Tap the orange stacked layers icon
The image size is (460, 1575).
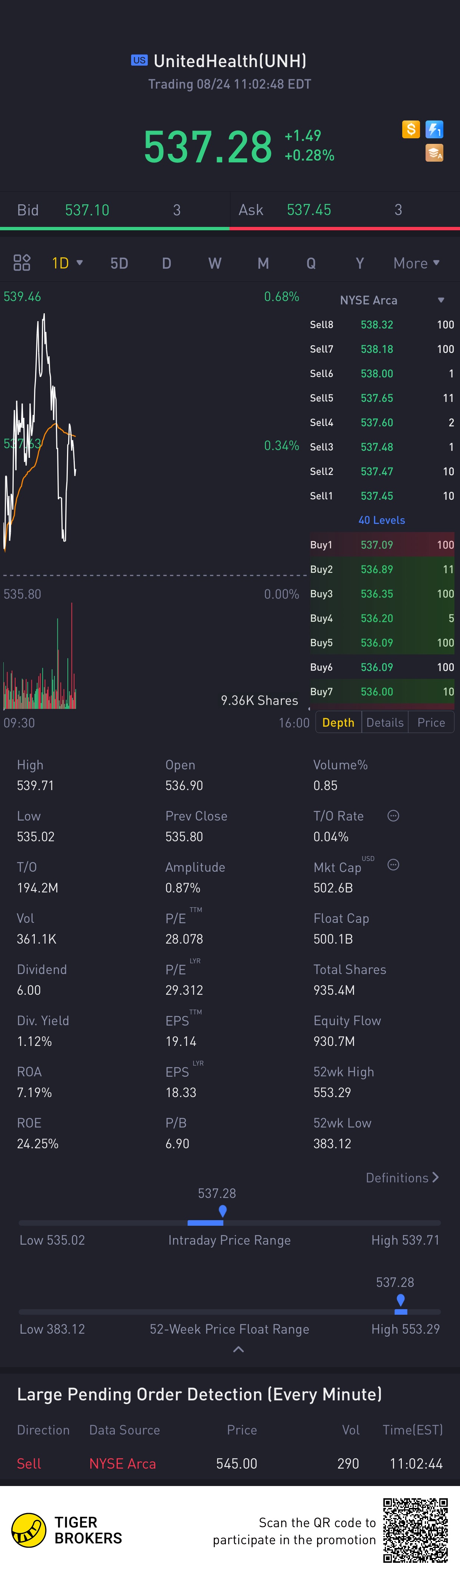[434, 153]
